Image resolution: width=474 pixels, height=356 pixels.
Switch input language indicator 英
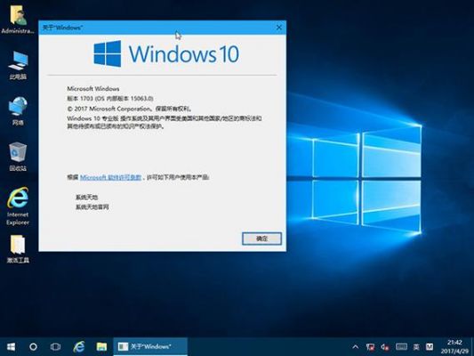point(416,347)
